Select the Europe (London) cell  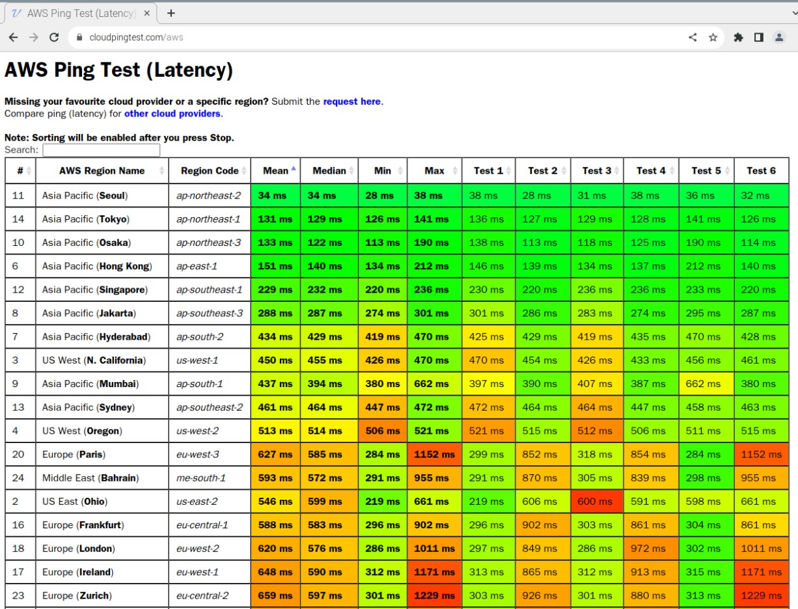[102, 548]
